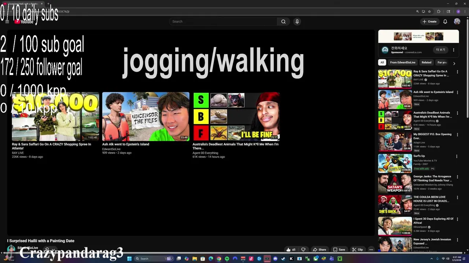The height and width of the screenshot is (263, 469).
Task: Open Chrome three-dot menu
Action: click(465, 11)
